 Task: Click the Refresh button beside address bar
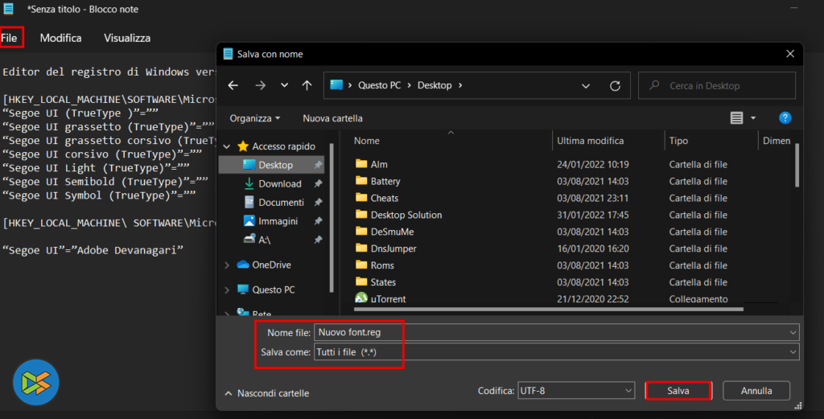[615, 85]
